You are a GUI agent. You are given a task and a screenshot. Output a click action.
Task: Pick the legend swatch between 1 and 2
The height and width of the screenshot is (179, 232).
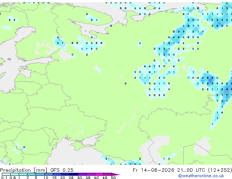click(x=23, y=174)
